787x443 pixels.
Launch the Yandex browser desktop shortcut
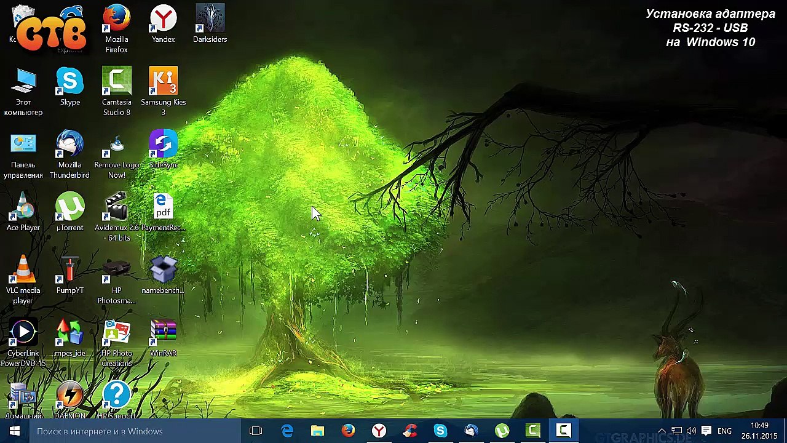coord(163,24)
